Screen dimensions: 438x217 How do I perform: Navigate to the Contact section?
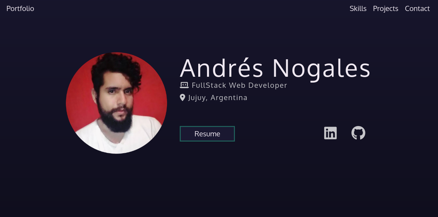pos(417,9)
